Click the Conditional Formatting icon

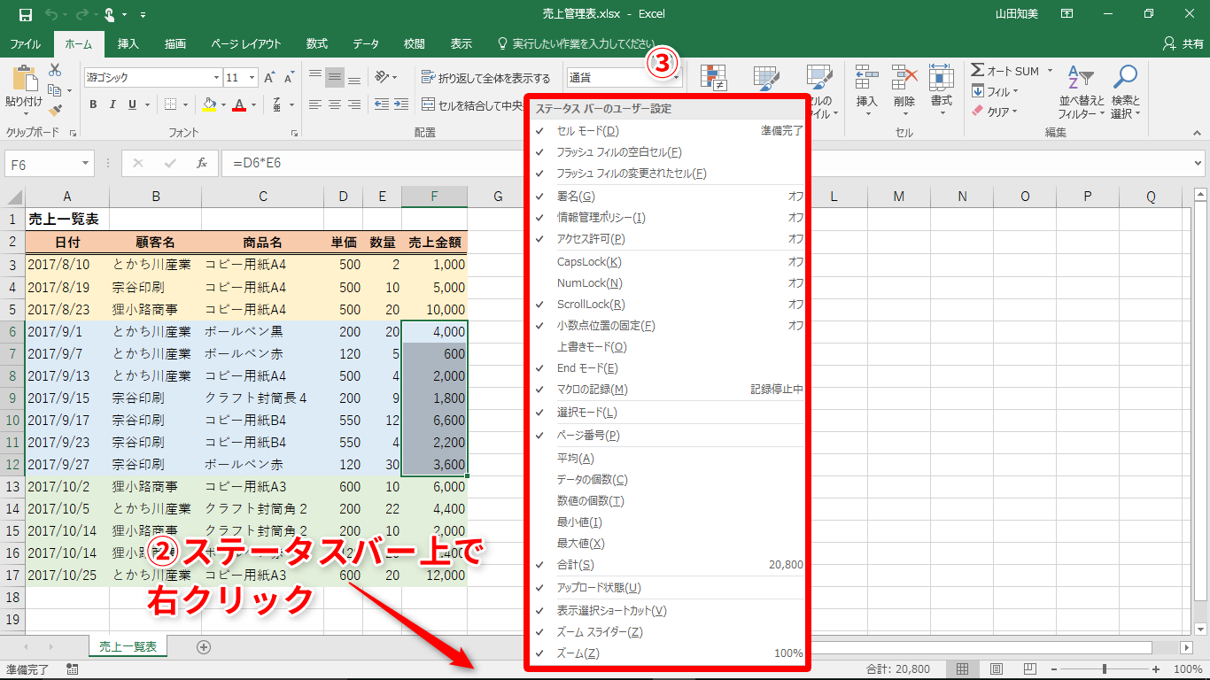tap(713, 77)
